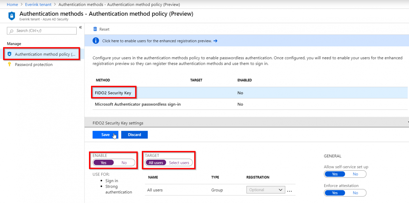The image size is (409, 203).
Task: Set ENABLE toggle to No
Action: [124, 163]
